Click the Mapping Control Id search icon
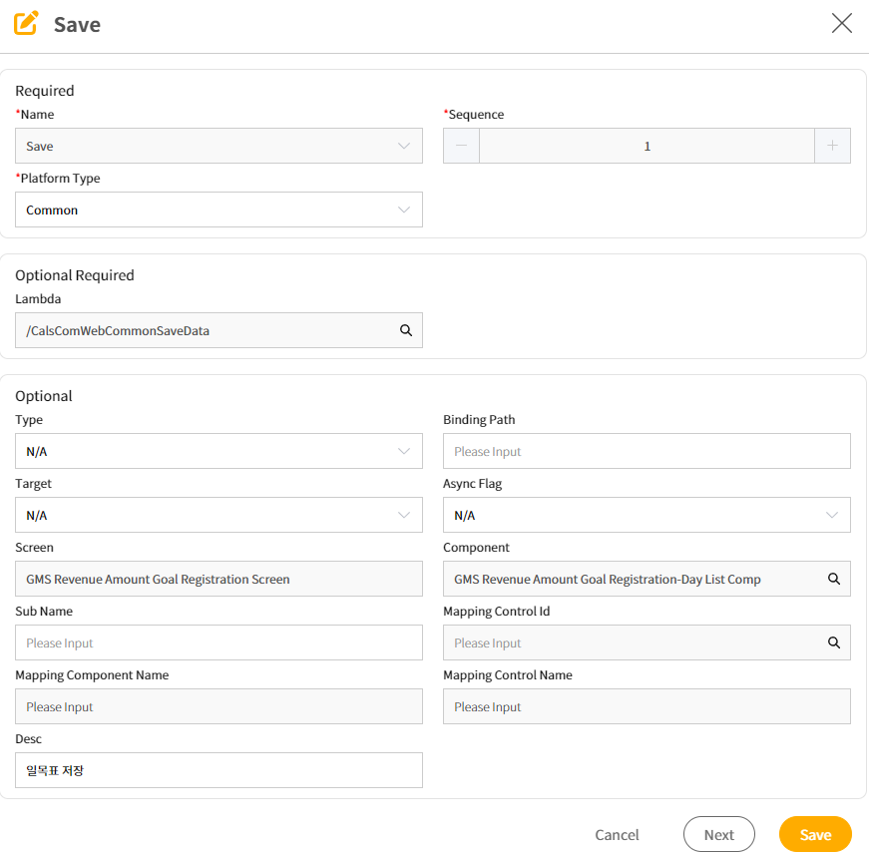Viewport: 869px width, 853px height. [833, 642]
